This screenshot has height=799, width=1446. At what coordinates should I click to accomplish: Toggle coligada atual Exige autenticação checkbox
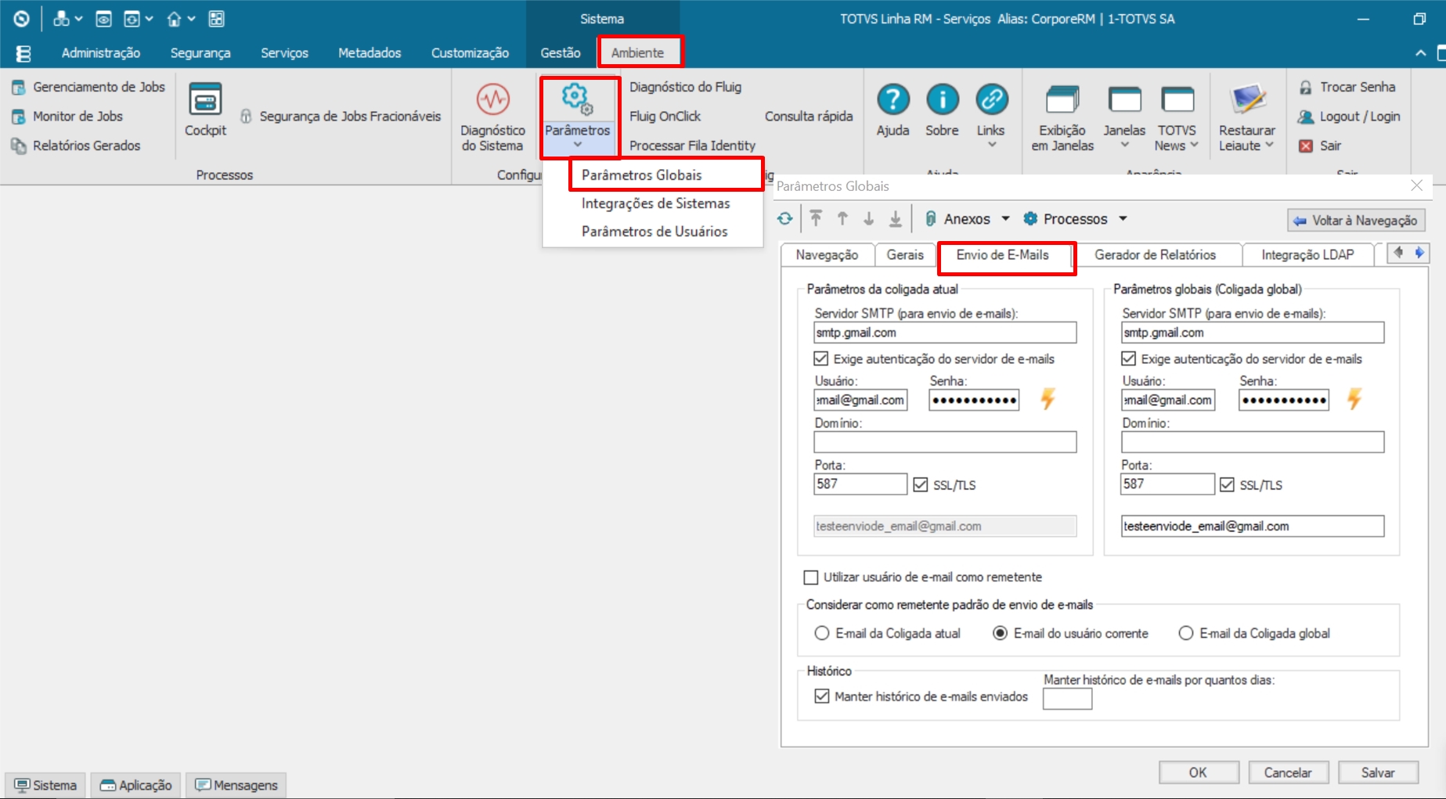(821, 358)
